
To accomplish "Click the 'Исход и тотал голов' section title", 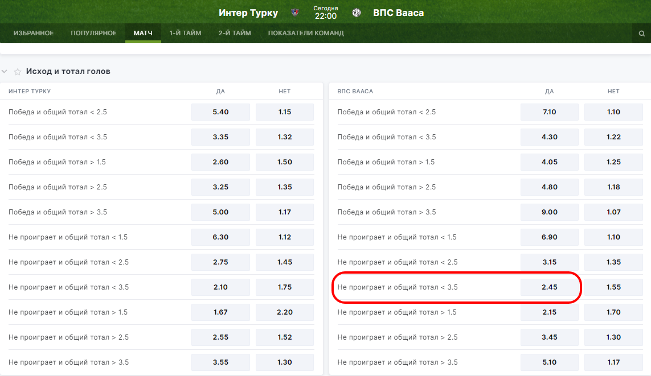I will [68, 71].
